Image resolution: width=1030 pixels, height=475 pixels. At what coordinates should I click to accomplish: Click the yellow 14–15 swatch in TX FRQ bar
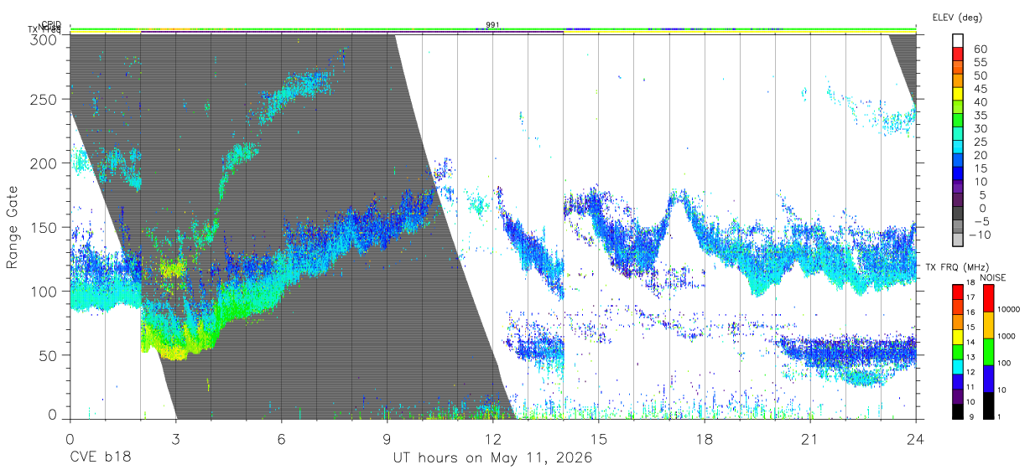tap(958, 335)
